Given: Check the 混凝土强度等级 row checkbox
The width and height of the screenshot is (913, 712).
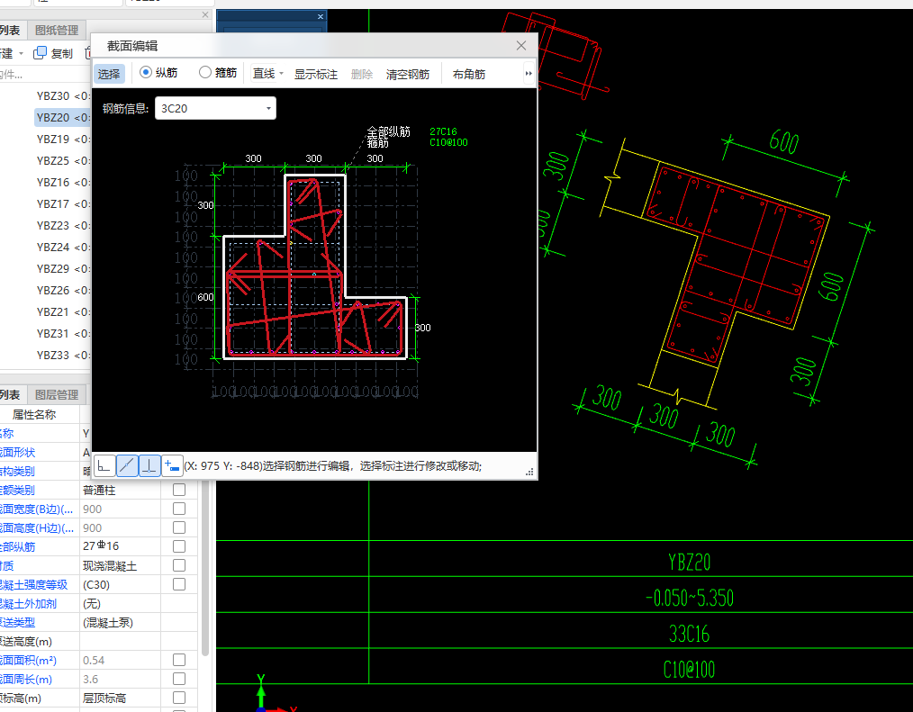Looking at the screenshot, I should (x=179, y=584).
